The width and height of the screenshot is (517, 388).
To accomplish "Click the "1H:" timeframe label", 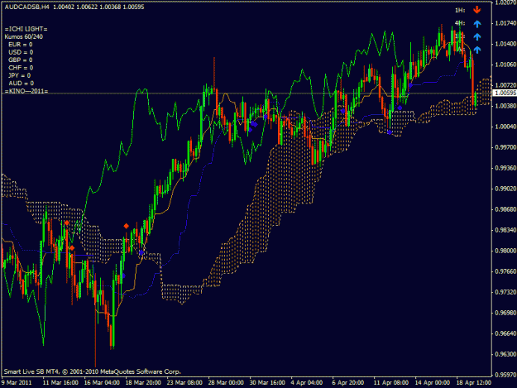I will 460,11.
